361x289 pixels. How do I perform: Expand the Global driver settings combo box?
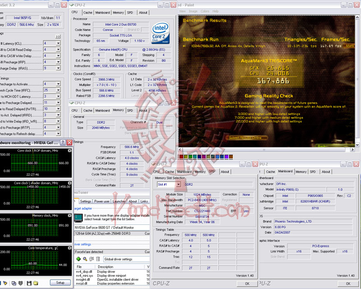pyautogui.click(x=126, y=259)
